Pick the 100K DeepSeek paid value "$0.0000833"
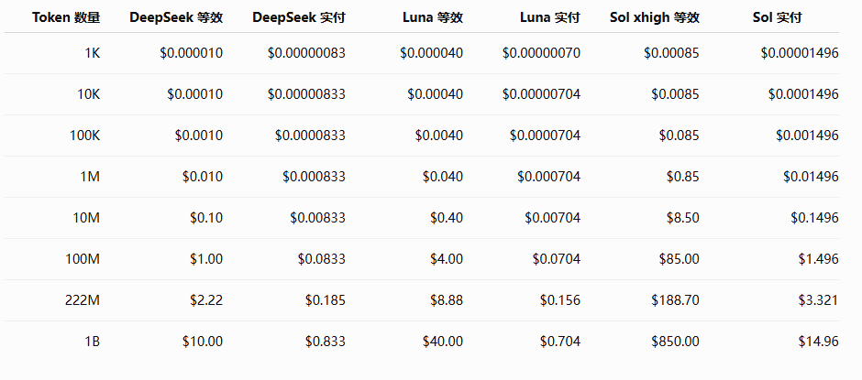 [x=311, y=136]
